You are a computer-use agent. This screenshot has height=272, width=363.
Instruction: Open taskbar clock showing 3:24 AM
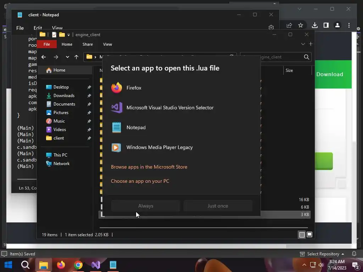[x=337, y=265]
